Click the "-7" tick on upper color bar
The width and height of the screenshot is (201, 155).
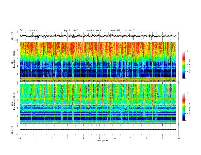tap(187, 79)
